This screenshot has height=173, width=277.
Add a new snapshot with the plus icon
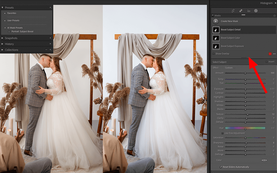coord(50,38)
